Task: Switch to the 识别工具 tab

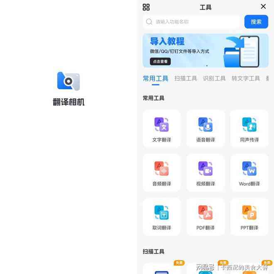Action: [x=214, y=78]
